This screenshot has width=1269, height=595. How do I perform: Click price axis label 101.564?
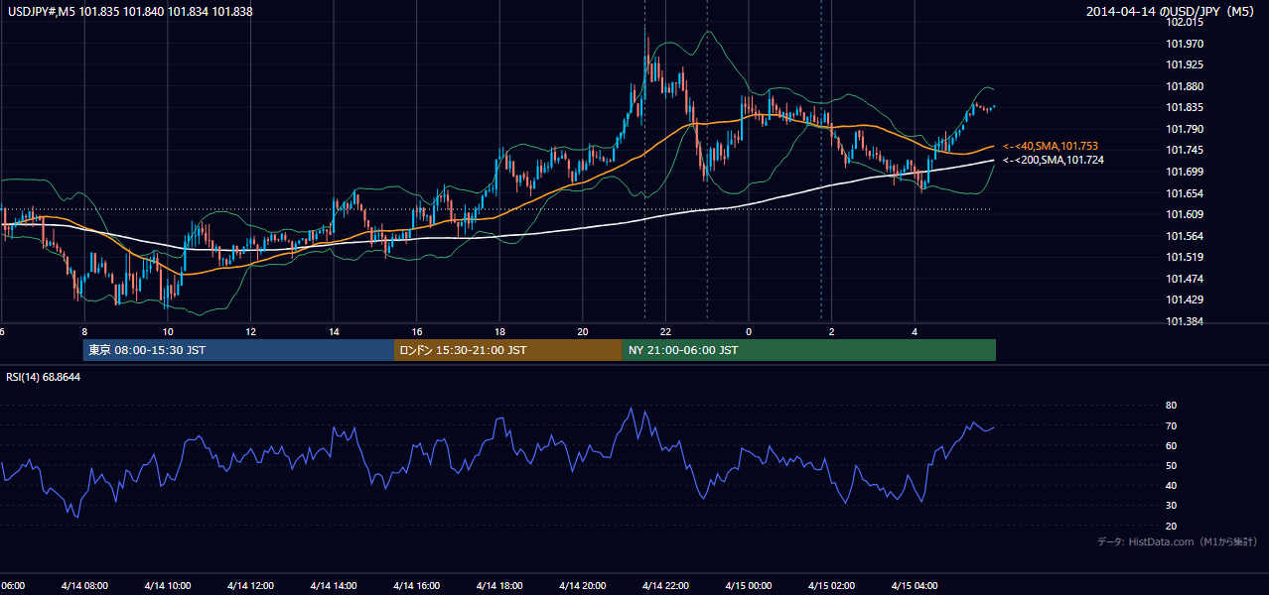(1184, 236)
